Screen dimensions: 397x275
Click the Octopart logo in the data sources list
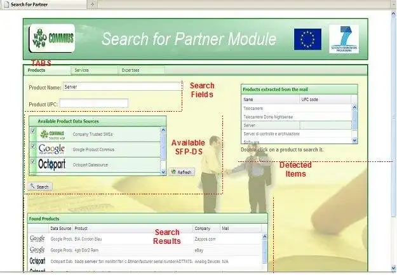(x=52, y=164)
